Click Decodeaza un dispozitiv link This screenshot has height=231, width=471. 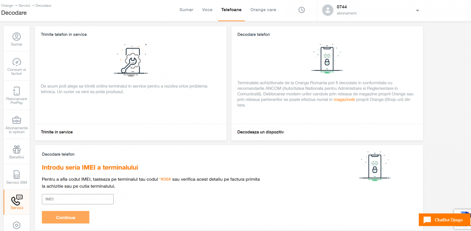tap(261, 132)
